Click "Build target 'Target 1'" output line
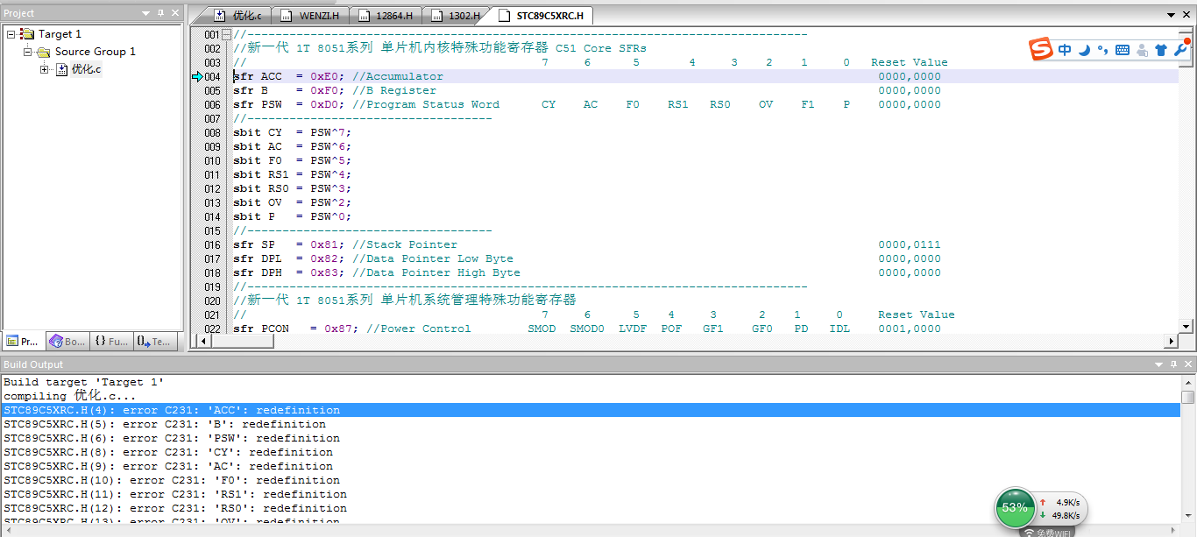This screenshot has height=537, width=1197. click(x=84, y=382)
